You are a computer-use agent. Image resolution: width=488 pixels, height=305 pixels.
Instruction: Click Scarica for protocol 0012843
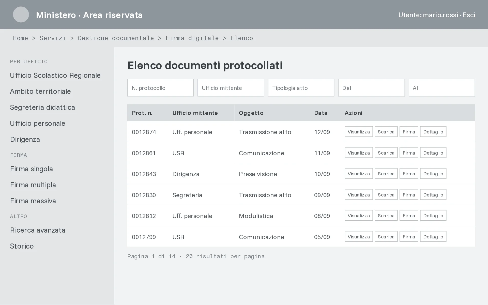386,174
